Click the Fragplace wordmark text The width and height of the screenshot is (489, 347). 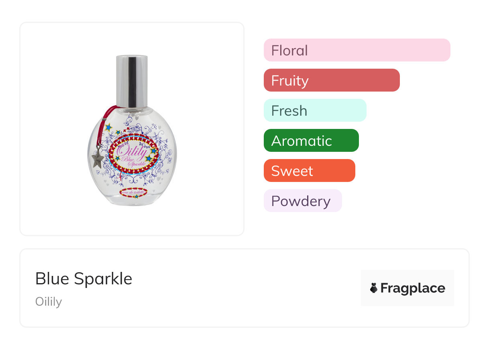click(x=413, y=288)
